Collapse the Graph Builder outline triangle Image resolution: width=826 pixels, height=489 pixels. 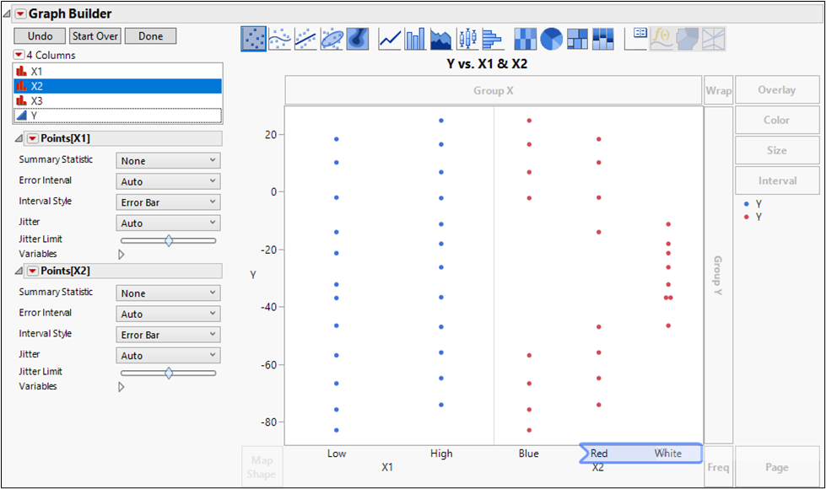pyautogui.click(x=6, y=13)
